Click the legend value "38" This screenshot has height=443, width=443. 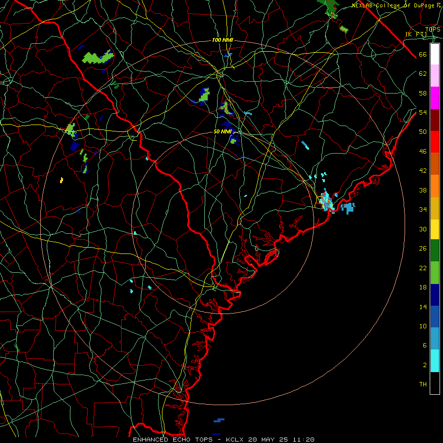423,190
